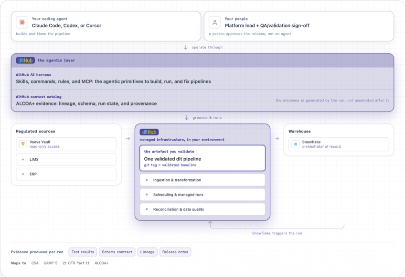Click 'the agentic layer' header text
The image size is (405, 277).
(56, 61)
